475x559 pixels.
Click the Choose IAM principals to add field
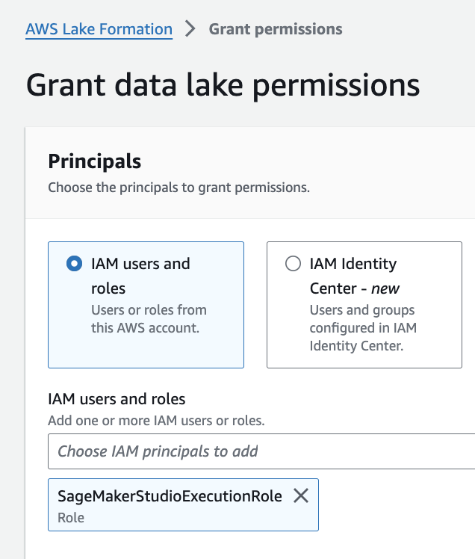pos(261,451)
